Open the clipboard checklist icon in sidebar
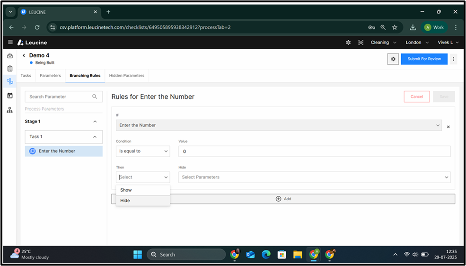 (10, 69)
